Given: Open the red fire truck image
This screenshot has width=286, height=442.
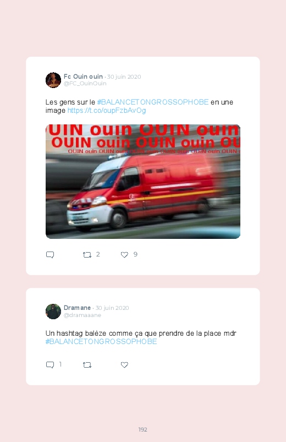Looking at the screenshot, I should coord(143,182).
